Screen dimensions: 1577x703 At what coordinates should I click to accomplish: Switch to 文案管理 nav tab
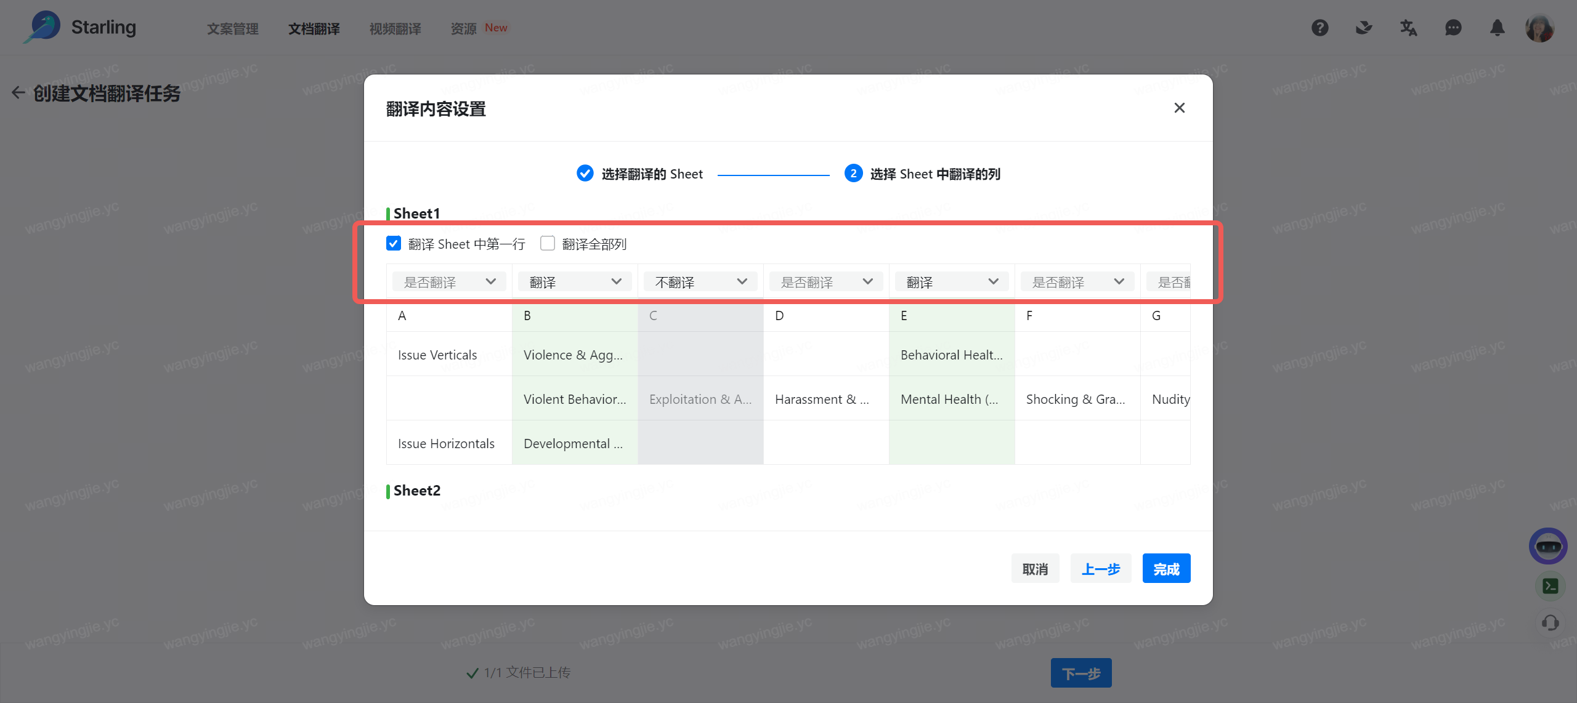pyautogui.click(x=232, y=28)
